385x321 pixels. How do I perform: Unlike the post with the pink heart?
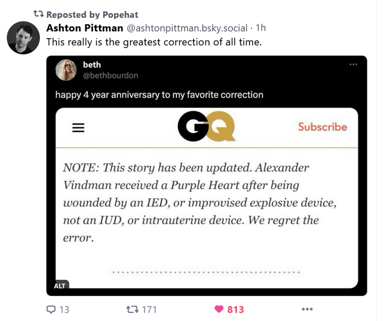pyautogui.click(x=219, y=309)
